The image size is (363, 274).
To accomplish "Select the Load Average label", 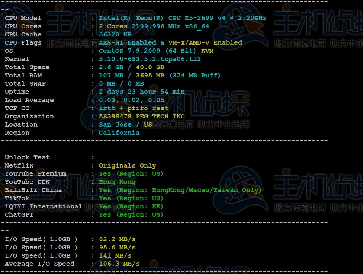I will (x=29, y=100).
